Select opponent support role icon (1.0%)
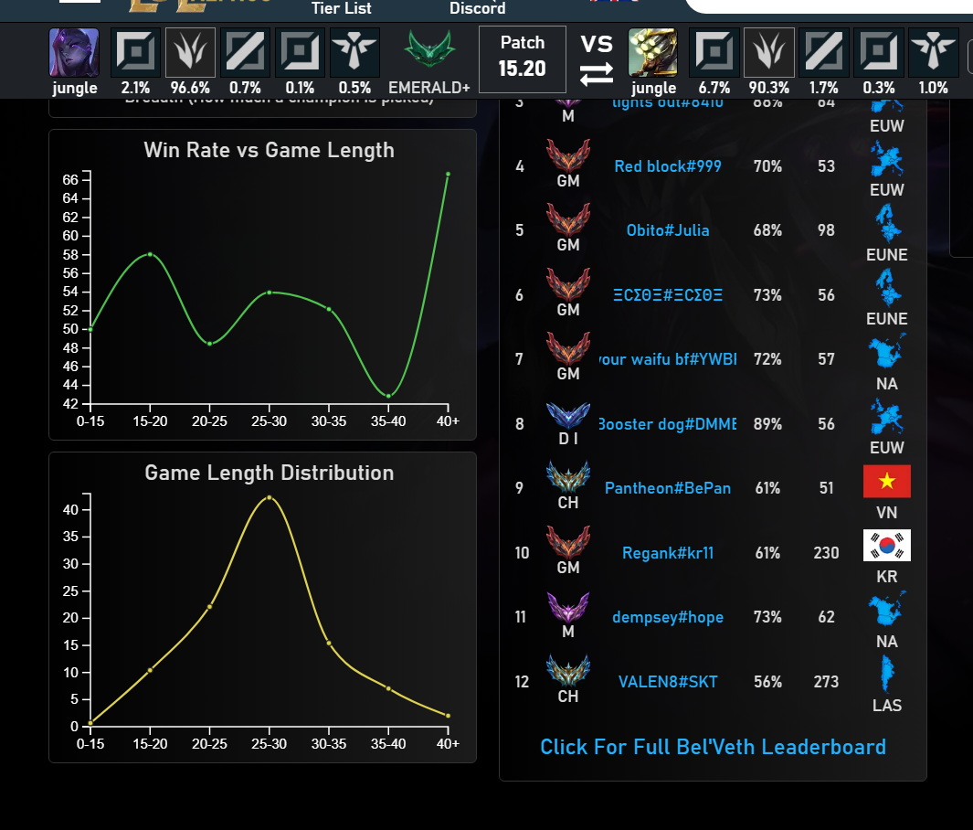Screen dimensions: 973x830 pyautogui.click(x=934, y=52)
